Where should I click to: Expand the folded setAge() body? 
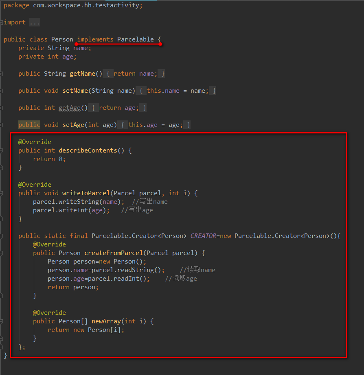(x=154, y=125)
